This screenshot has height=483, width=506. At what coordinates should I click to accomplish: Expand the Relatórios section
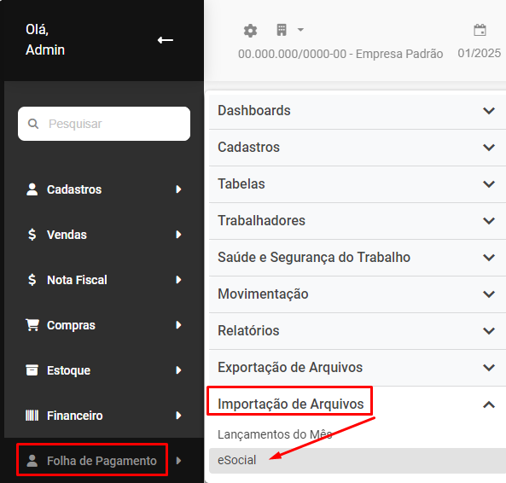pyautogui.click(x=358, y=331)
